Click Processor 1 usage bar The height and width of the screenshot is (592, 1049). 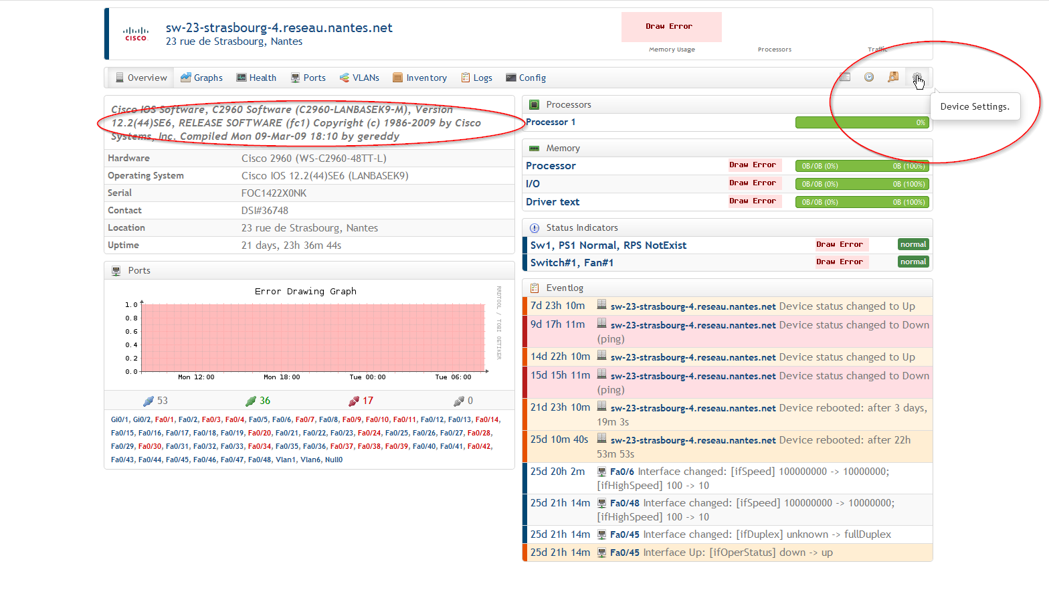pyautogui.click(x=862, y=122)
